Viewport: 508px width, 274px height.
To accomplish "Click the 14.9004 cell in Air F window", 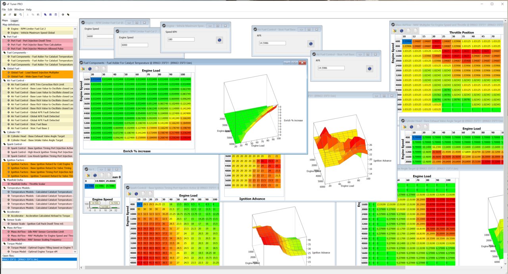I will (x=100, y=181).
